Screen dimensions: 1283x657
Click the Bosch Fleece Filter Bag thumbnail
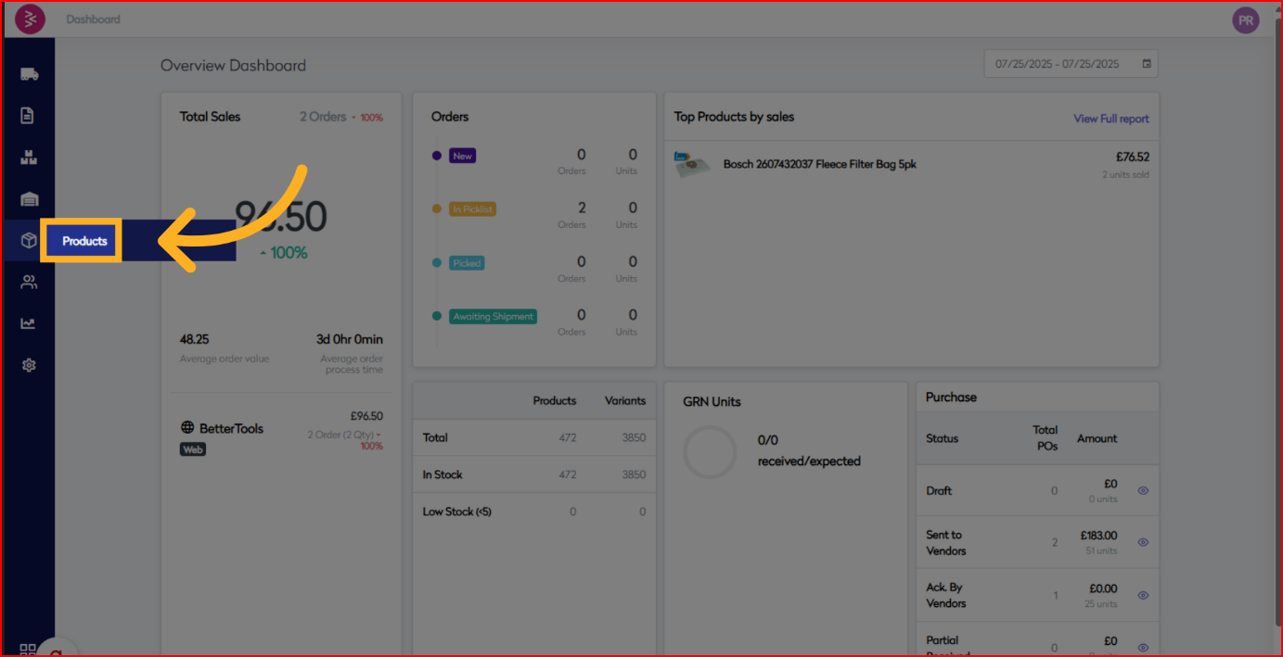(692, 165)
